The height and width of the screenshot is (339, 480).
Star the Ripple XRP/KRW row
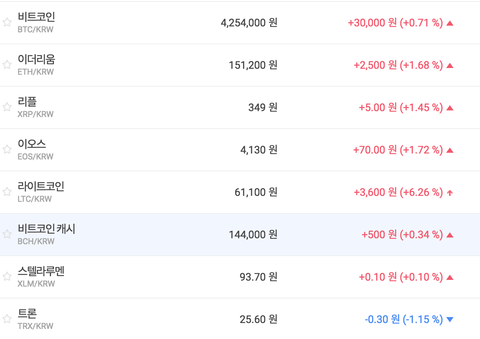pyautogui.click(x=7, y=107)
